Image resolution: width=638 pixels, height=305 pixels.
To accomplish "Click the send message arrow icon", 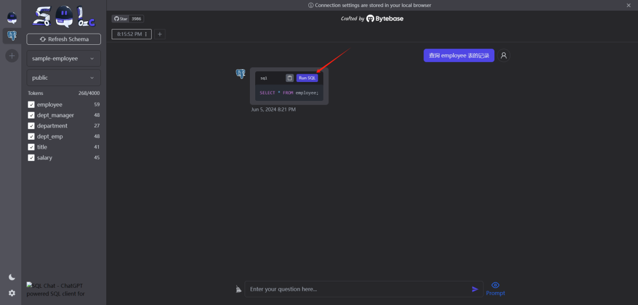I will point(475,289).
